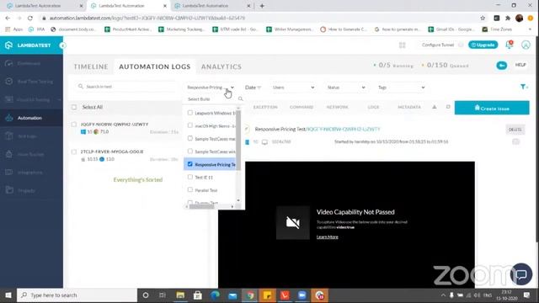Check the Parallel Test build checkbox
539x303 pixels.
coord(190,190)
